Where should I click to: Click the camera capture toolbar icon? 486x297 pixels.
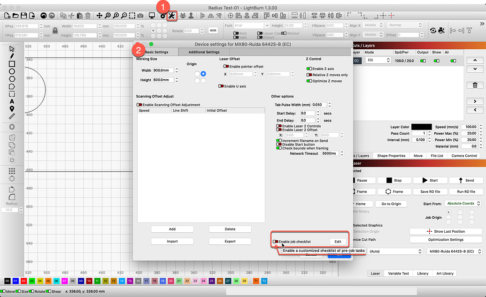(141, 15)
